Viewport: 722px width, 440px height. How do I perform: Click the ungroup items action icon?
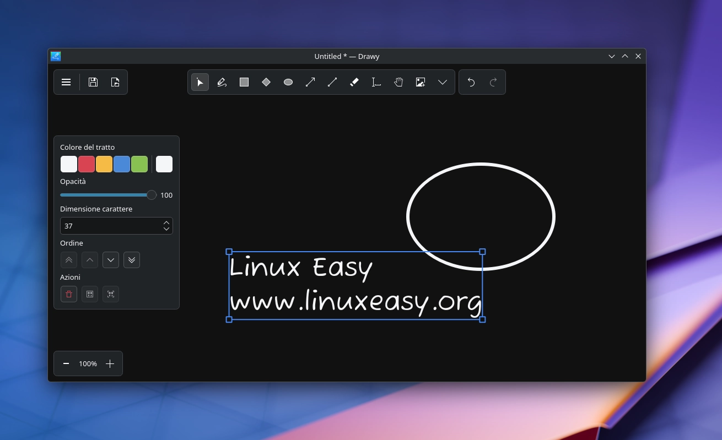click(111, 294)
